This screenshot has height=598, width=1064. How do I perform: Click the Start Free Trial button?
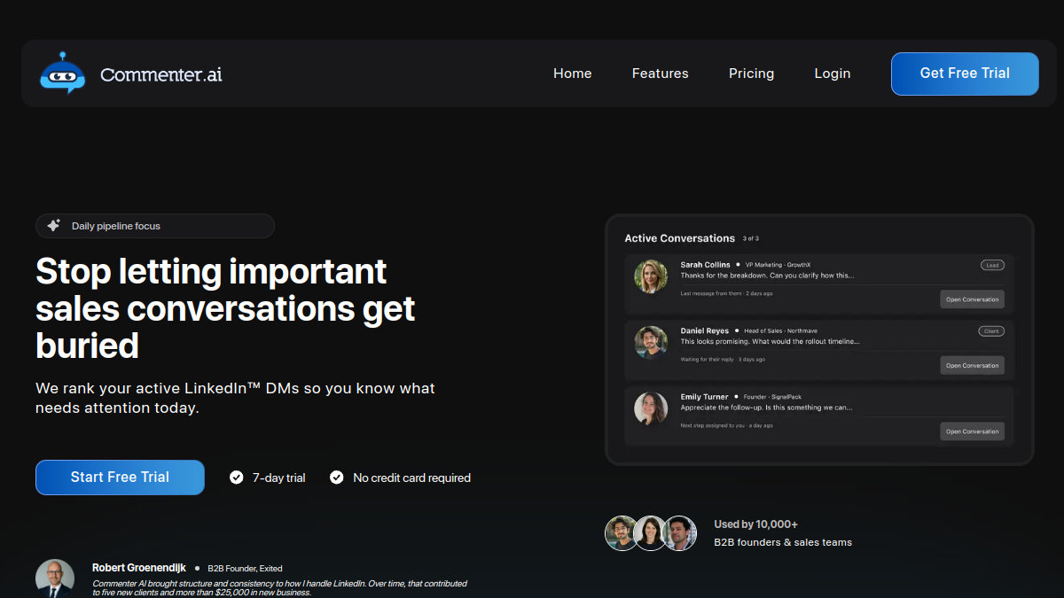click(120, 478)
